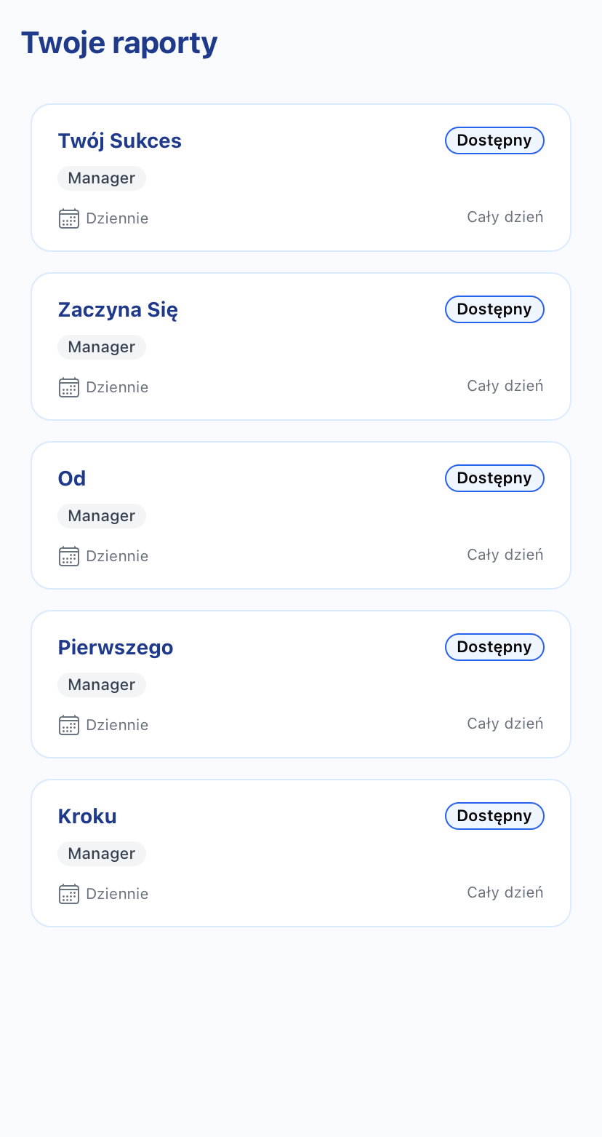Click the Manager label on Kroku card

101,853
